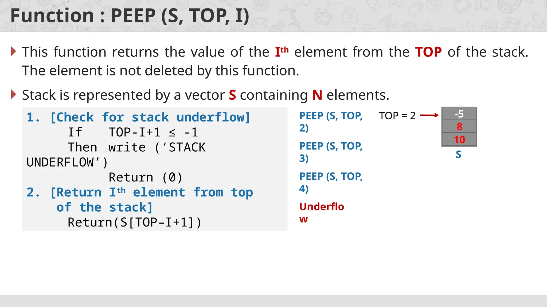This screenshot has height=307, width=547.
Task: Click the first red bullet triangle
Action: [13, 51]
